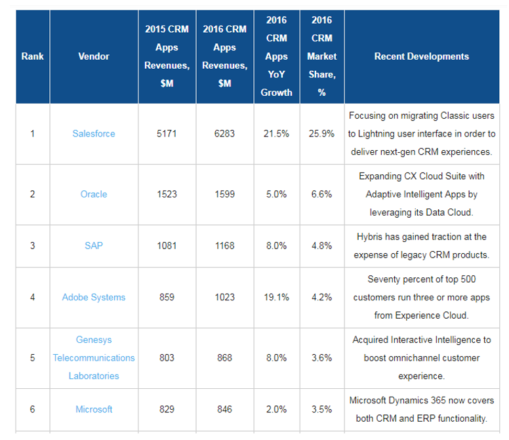The width and height of the screenshot is (509, 440).
Task: Select the 2016 CRM Market Share header
Action: (x=321, y=56)
